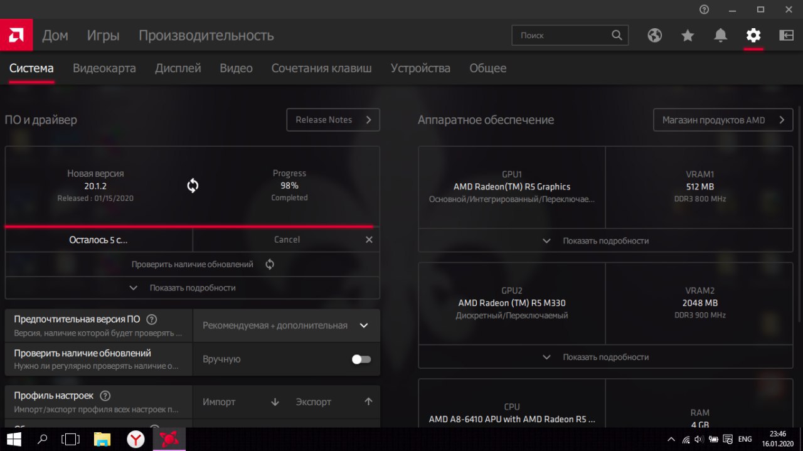Switch to Сочетания клавиш subtab
803x451 pixels.
(x=321, y=68)
